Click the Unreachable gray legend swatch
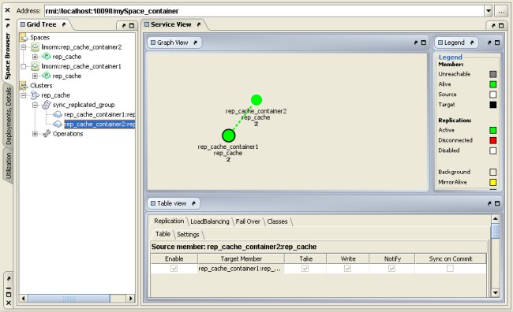This screenshot has width=513, height=312. pos(492,74)
